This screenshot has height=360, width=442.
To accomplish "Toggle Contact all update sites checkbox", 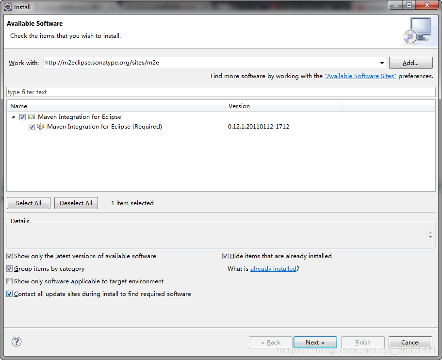I will (x=10, y=294).
